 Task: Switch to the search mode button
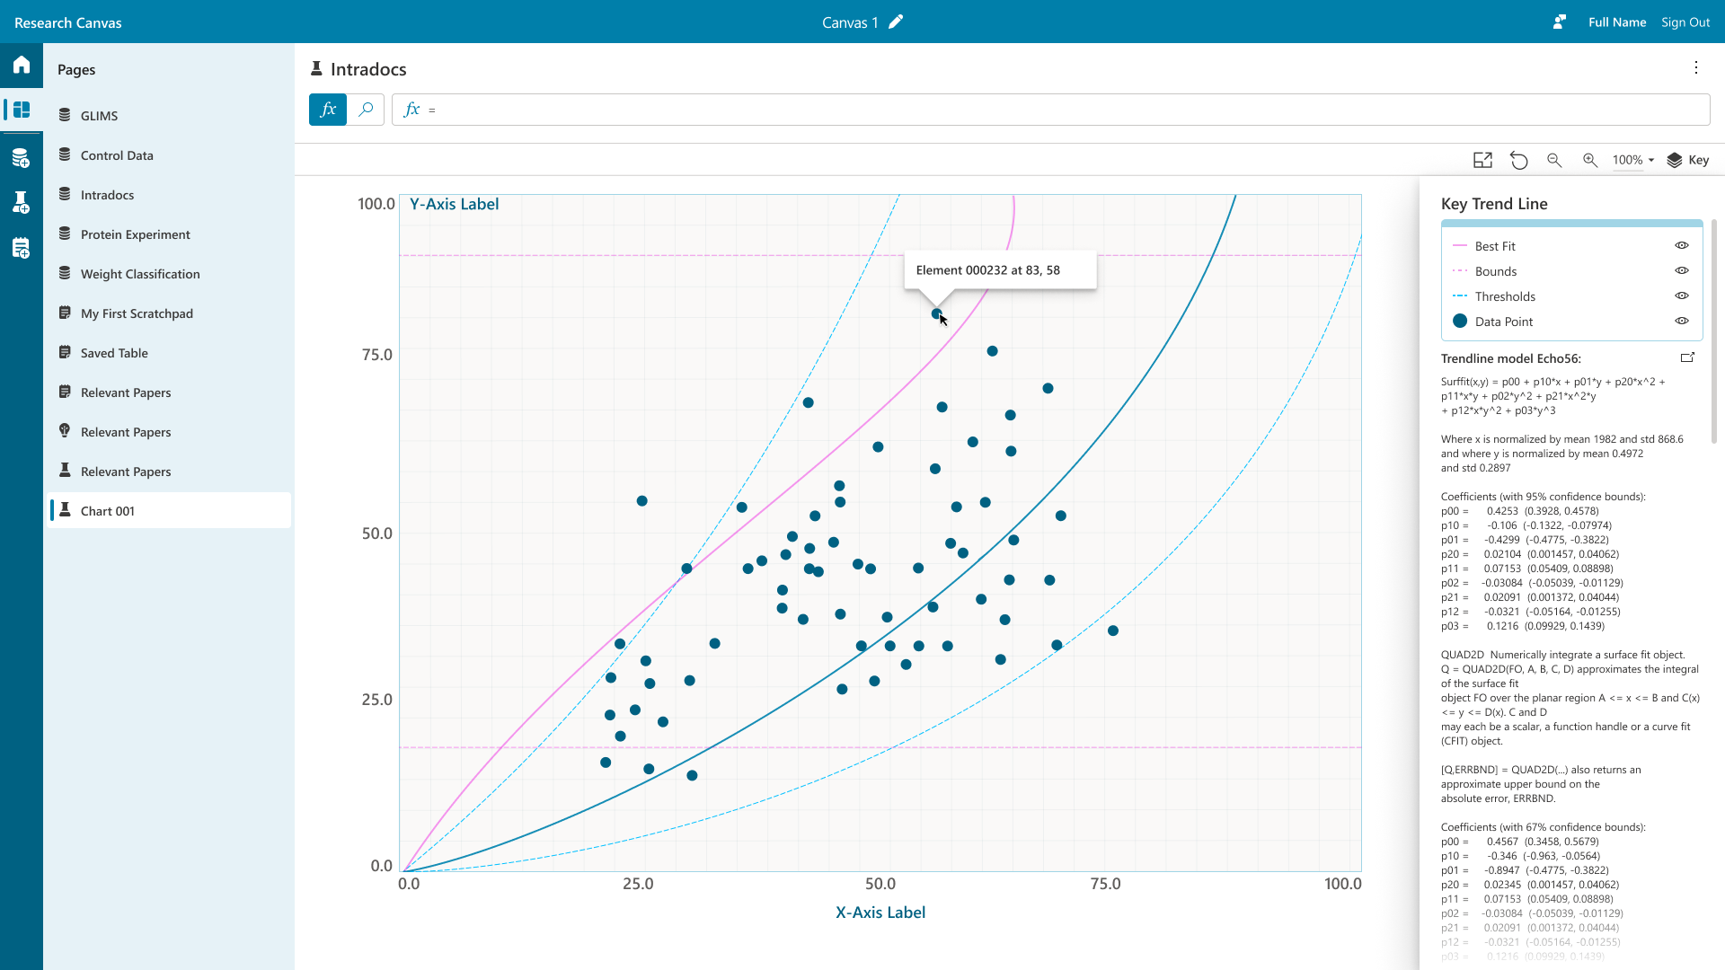pyautogui.click(x=366, y=110)
